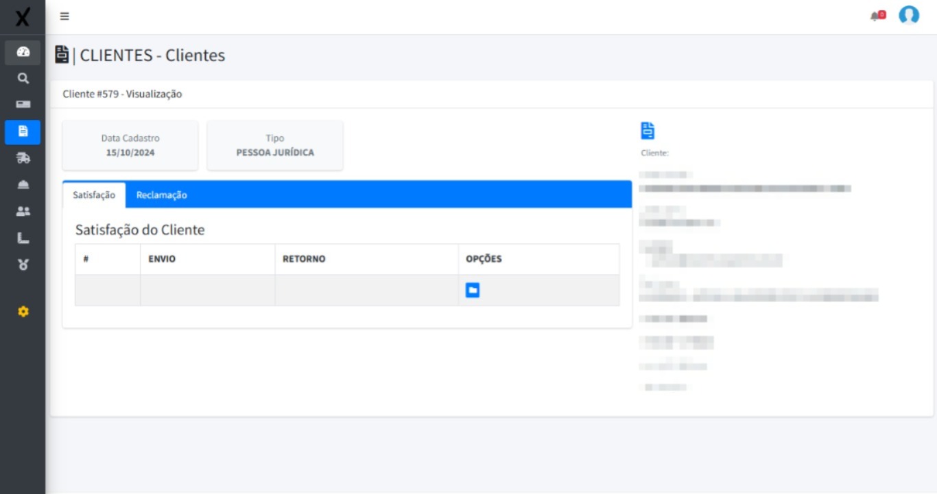
Task: Open the medal icon in sidebar
Action: [x=23, y=264]
